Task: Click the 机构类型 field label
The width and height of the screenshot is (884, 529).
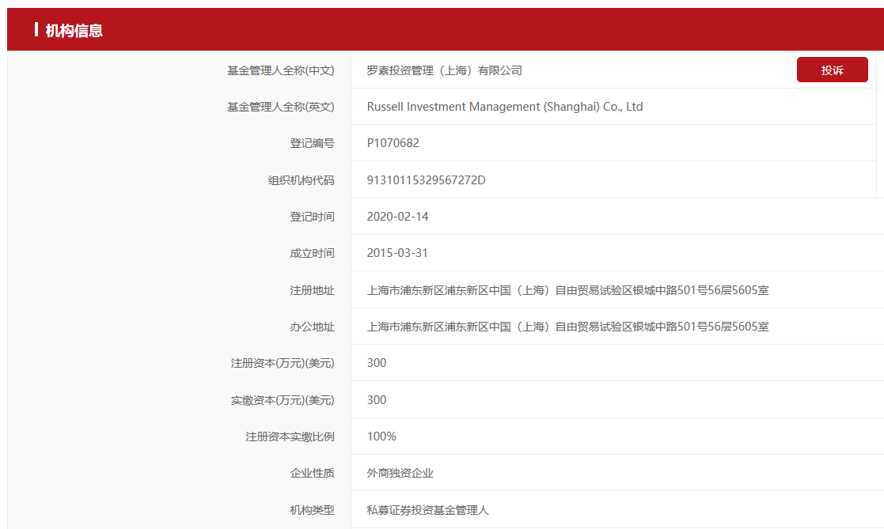Action: [x=312, y=510]
